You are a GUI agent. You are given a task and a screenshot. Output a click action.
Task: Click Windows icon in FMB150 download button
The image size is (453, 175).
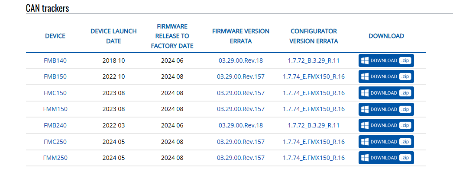tap(365, 76)
